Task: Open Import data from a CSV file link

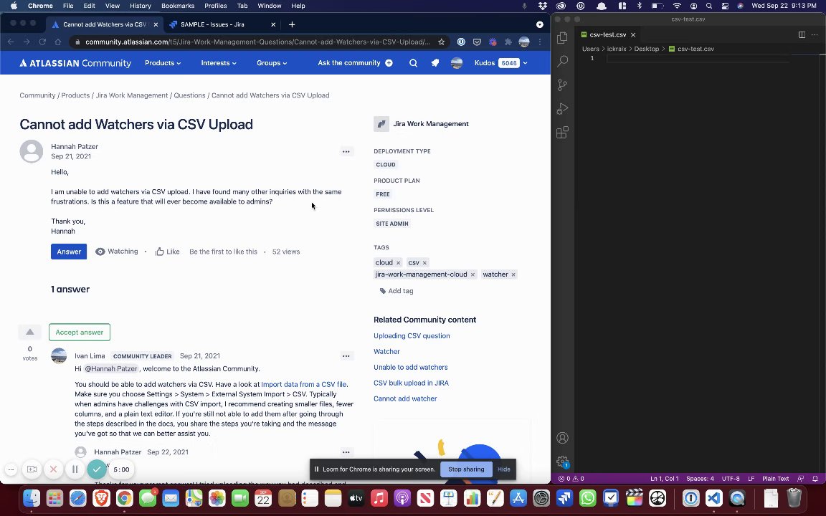Action: 304,384
